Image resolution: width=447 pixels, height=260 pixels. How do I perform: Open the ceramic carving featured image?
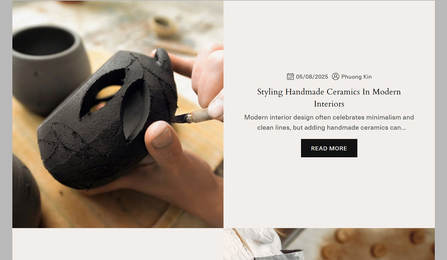click(118, 114)
